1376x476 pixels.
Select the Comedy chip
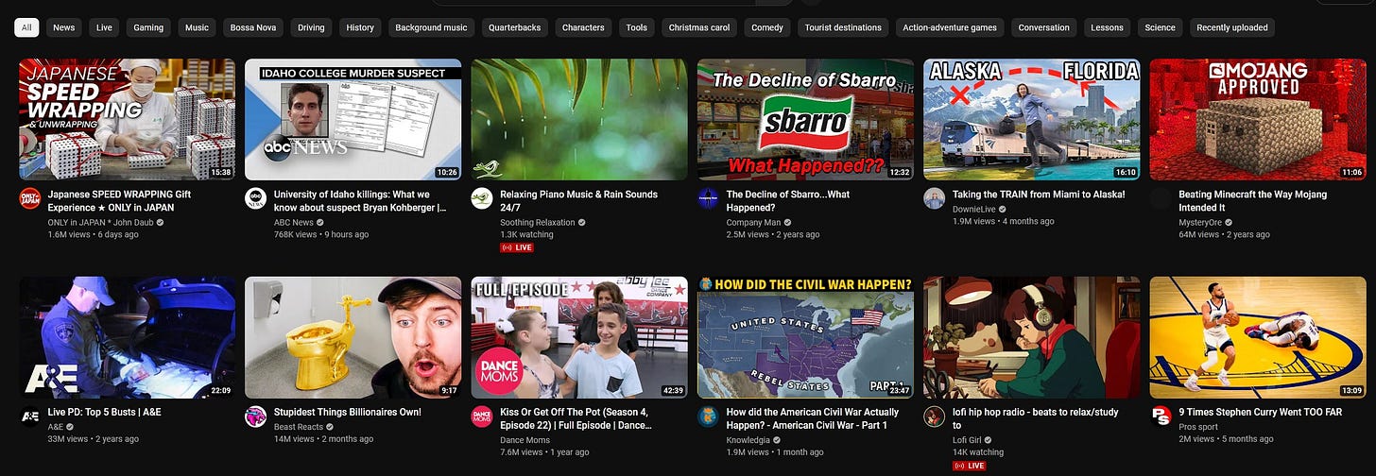[x=767, y=27]
